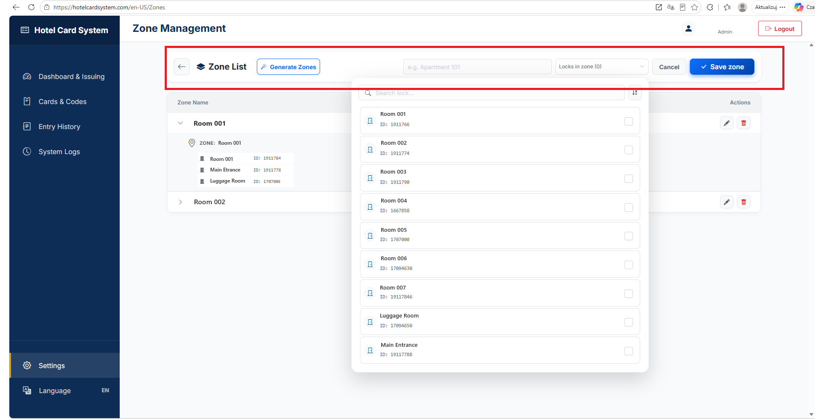This screenshot has width=815, height=419.
Task: Edit the Room 001 zone with pencil icon
Action: (x=727, y=123)
